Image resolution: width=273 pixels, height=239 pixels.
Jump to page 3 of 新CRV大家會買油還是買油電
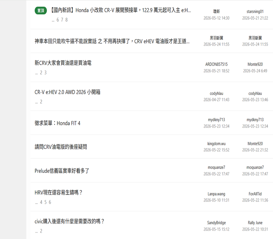pos(45,73)
